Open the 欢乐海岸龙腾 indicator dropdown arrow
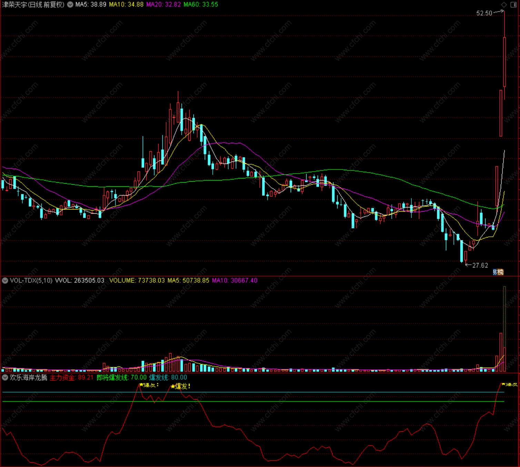 coord(5,378)
